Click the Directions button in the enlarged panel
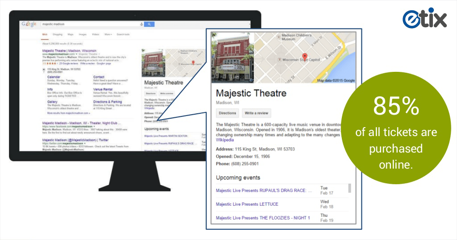The image size is (457, 240). pyautogui.click(x=227, y=113)
